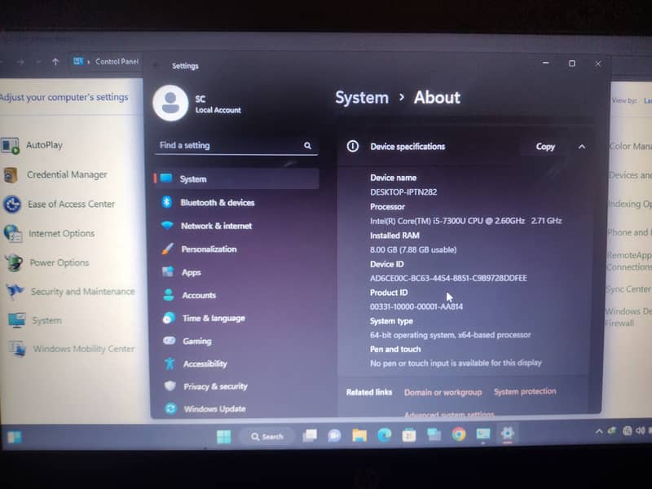Launch Microsoft Edge from the taskbar
652x489 pixels.
pyautogui.click(x=384, y=435)
